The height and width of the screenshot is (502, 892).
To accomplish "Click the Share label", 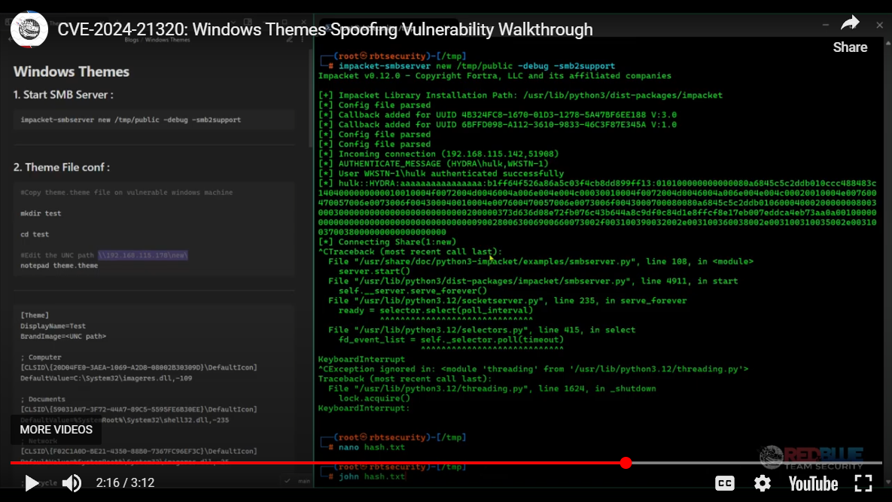I will pos(850,47).
